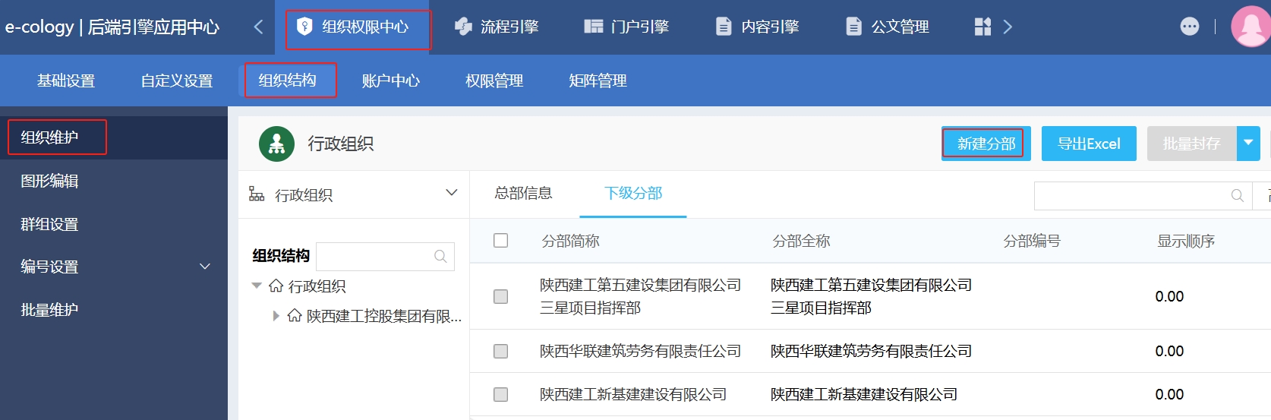The width and height of the screenshot is (1271, 420).
Task: Open the all-modules grid icon
Action: [x=982, y=27]
